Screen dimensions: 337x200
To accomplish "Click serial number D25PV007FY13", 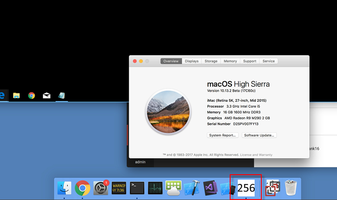I will point(246,124).
